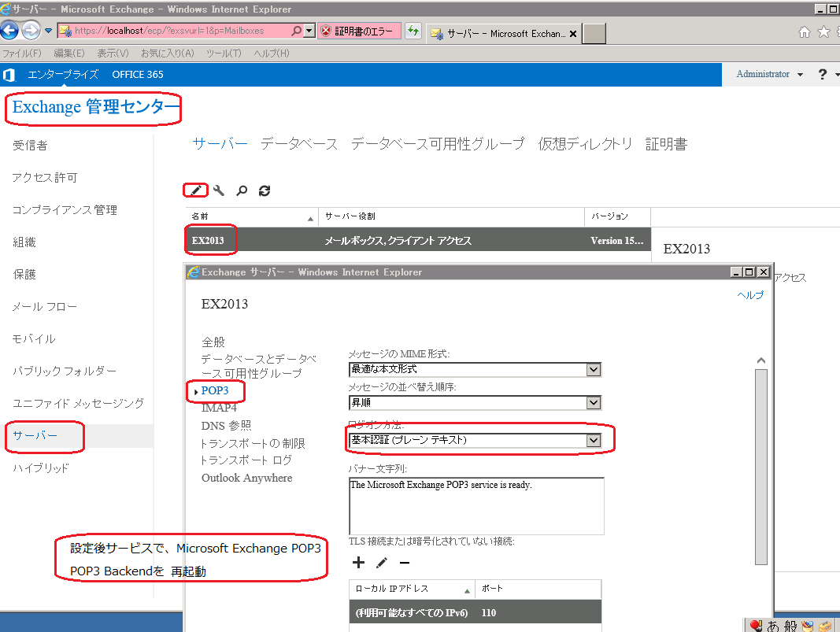Viewport: 840px width, 632px height.
Task: Click the ヘルプ link in server dialog
Action: [749, 295]
